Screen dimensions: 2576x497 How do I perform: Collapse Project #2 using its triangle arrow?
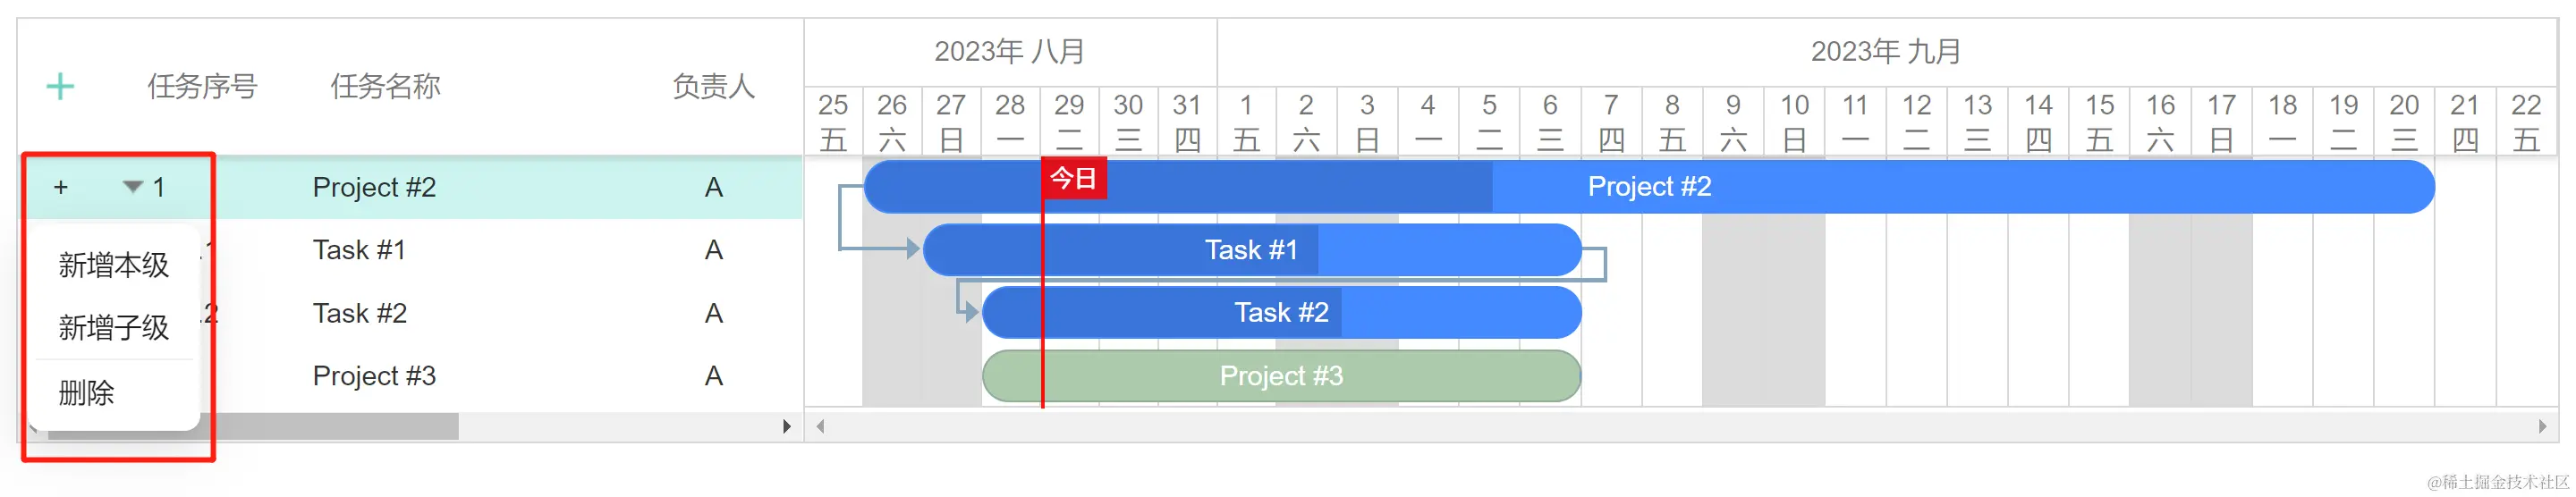click(x=132, y=187)
